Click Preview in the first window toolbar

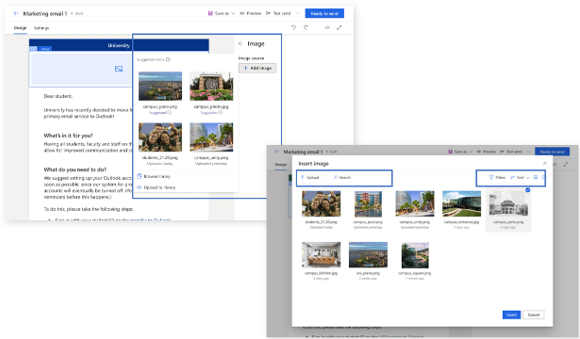251,13
